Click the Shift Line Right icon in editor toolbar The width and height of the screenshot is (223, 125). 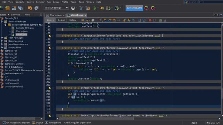144,20
